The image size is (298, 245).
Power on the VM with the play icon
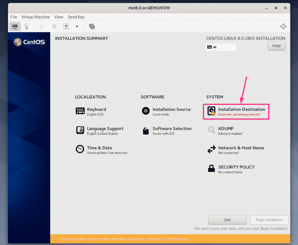[x=42, y=26]
